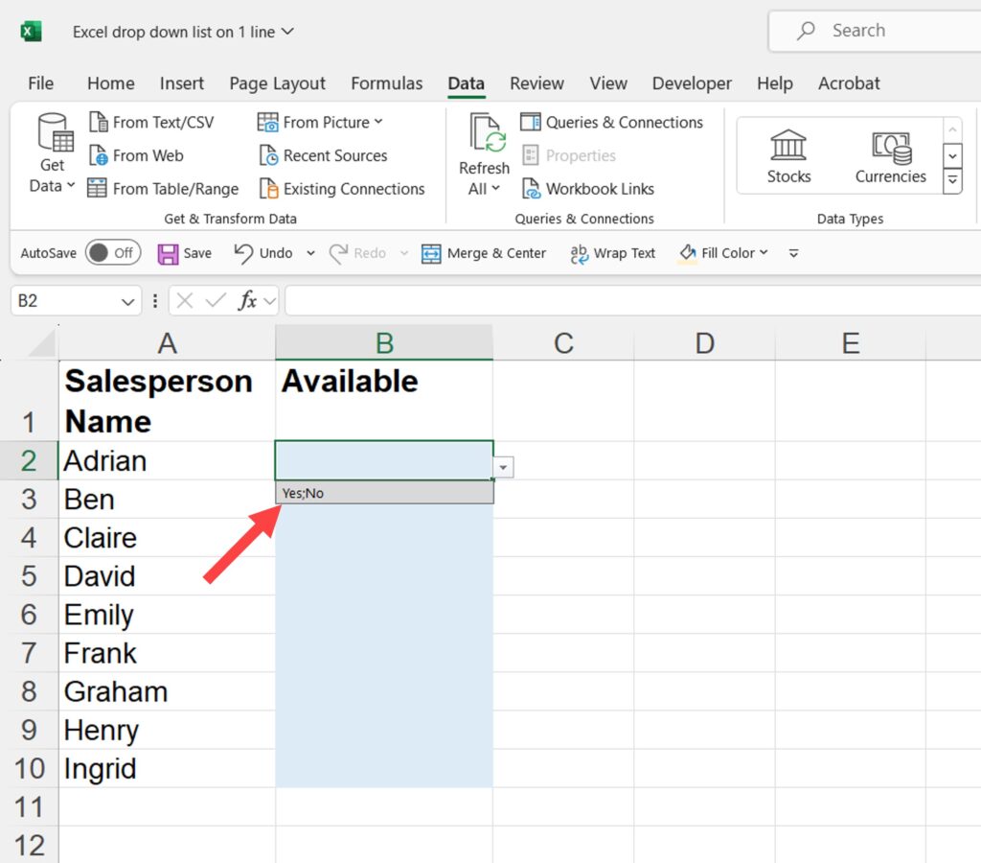
Task: Open Existing Connections
Action: pyautogui.click(x=342, y=189)
